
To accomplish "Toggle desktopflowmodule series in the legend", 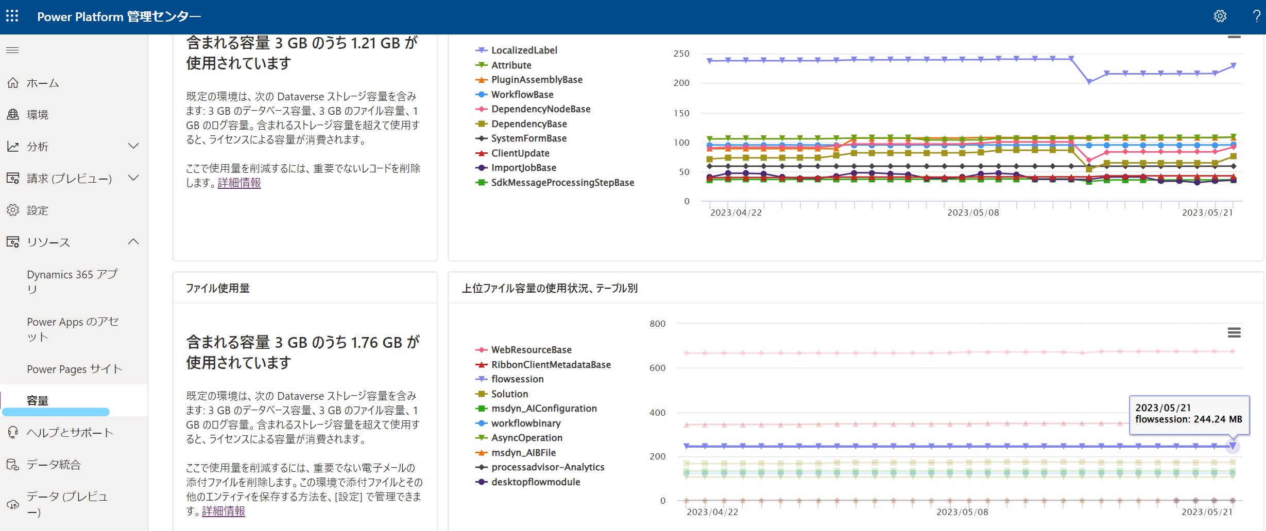I will click(x=528, y=482).
